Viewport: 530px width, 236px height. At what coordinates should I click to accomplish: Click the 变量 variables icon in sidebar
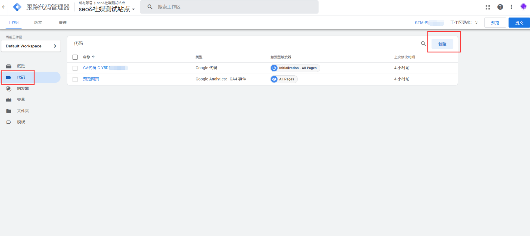coord(9,100)
